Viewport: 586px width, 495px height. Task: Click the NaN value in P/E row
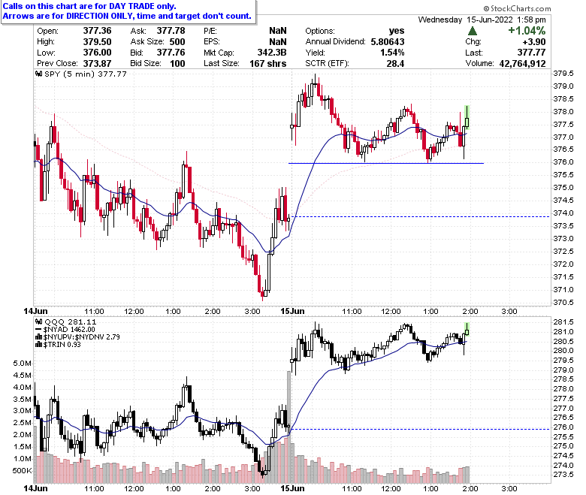coord(278,31)
